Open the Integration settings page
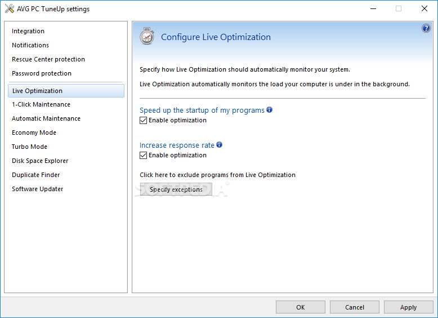 click(x=28, y=31)
